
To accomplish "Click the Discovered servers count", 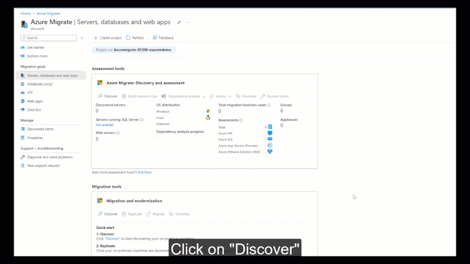I will pos(97,111).
